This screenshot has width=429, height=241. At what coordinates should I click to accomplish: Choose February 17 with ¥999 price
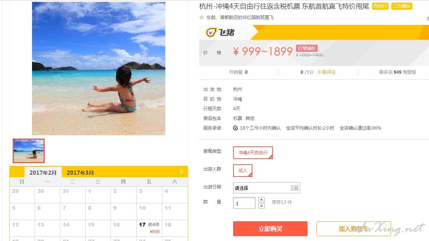(x=149, y=228)
